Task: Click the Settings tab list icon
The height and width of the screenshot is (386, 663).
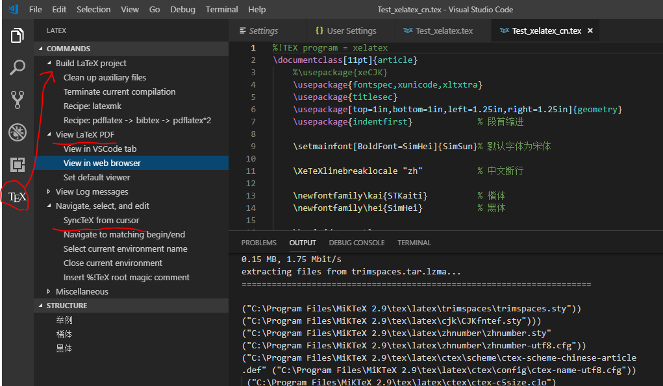Action: coord(243,30)
